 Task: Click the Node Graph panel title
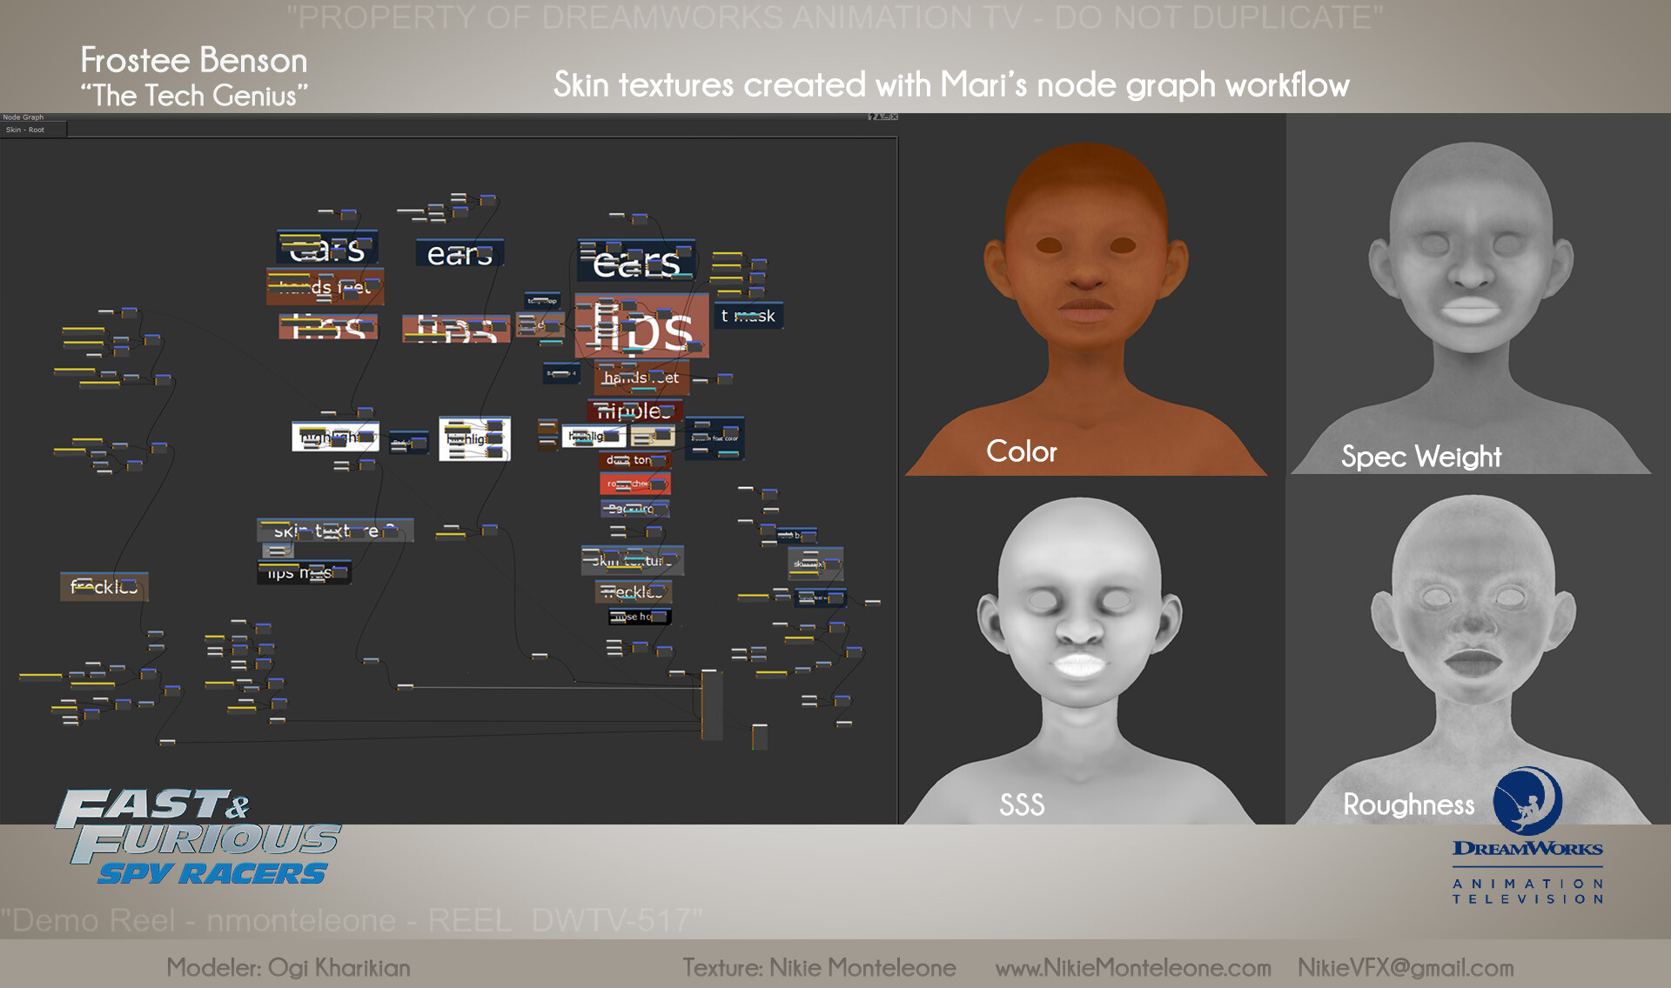[23, 117]
